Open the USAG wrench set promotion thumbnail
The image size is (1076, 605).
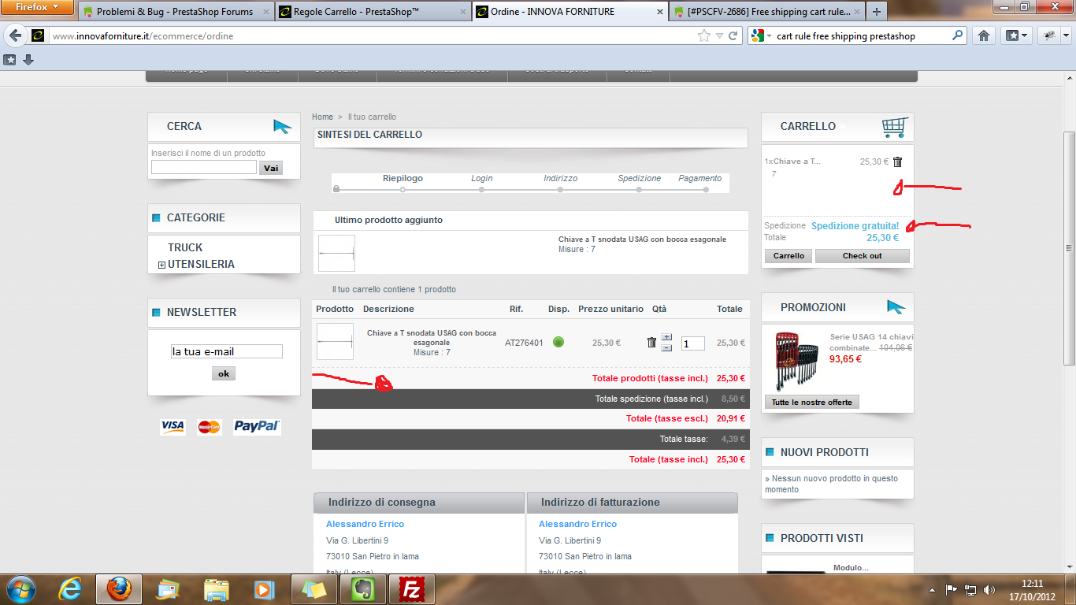pos(796,362)
